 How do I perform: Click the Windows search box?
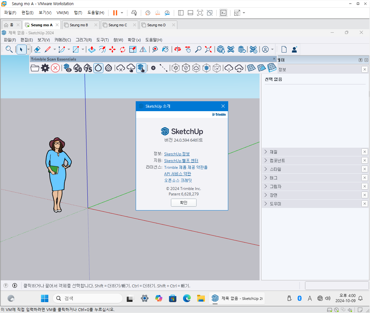[88, 298]
